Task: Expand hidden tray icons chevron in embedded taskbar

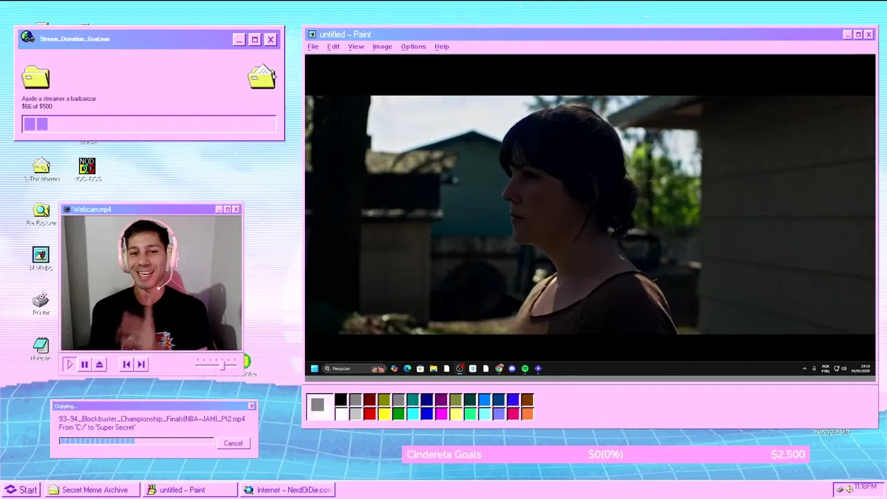Action: 805,369
